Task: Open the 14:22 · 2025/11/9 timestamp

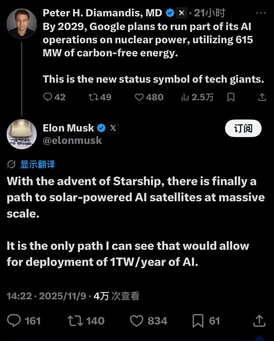Action: [46, 296]
